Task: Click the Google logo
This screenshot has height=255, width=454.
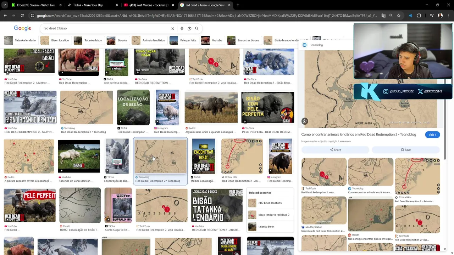Action: tap(22, 28)
